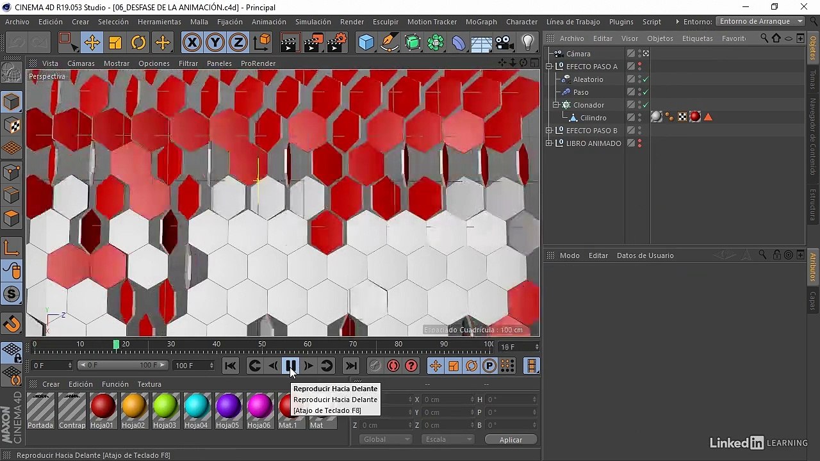The image size is (820, 461).
Task: Toggle Autokeying button
Action: [393, 366]
